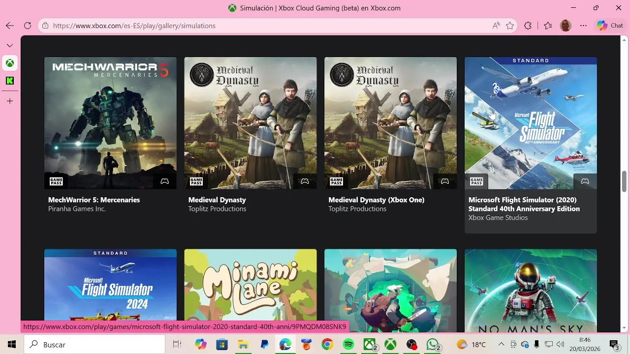Click the taskbar Buscar search box

tap(94, 345)
